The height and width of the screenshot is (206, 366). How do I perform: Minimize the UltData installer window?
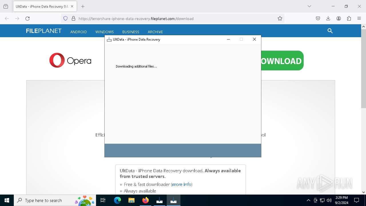tap(228, 39)
